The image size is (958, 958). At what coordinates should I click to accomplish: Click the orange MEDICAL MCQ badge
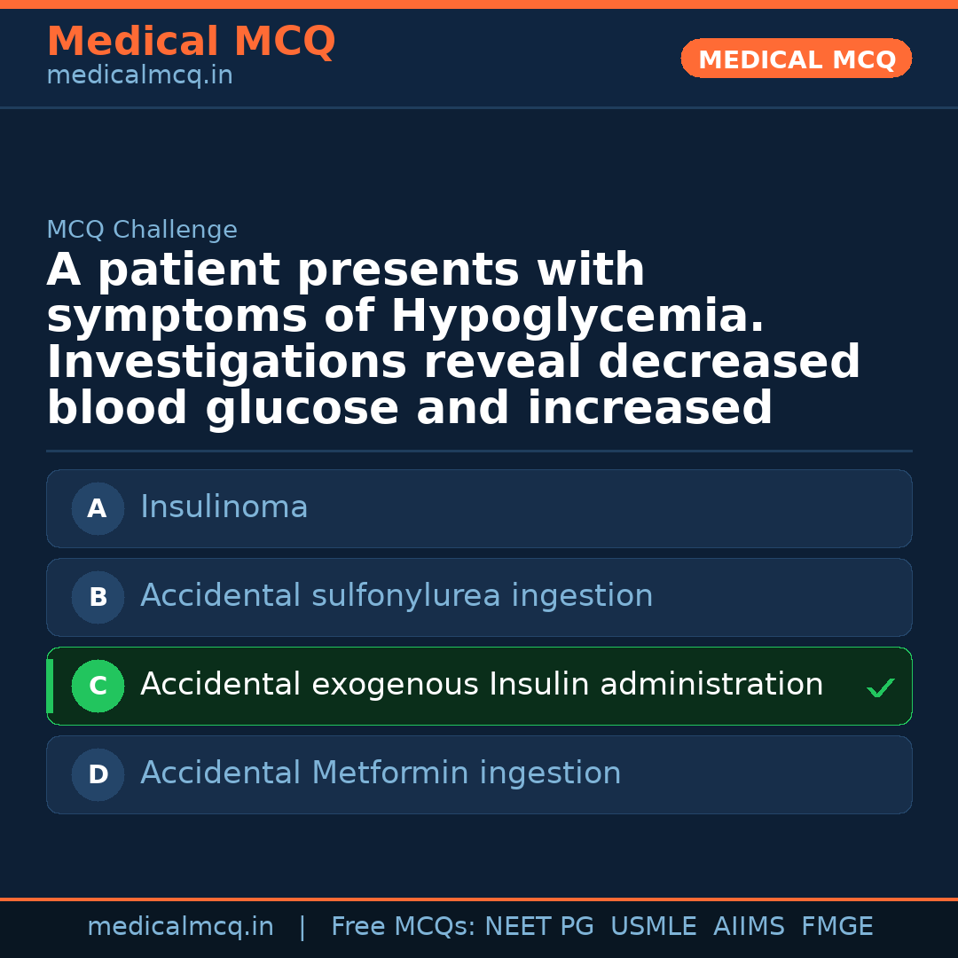point(797,59)
